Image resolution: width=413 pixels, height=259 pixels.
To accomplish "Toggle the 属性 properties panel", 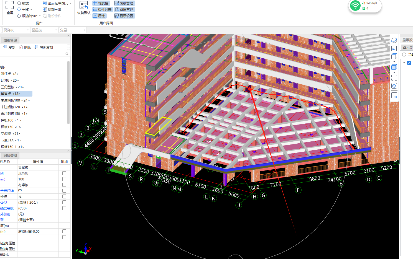I will [x=99, y=16].
